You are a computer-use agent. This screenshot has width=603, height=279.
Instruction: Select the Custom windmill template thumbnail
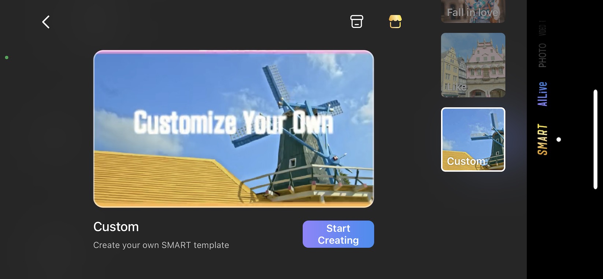coord(473,139)
